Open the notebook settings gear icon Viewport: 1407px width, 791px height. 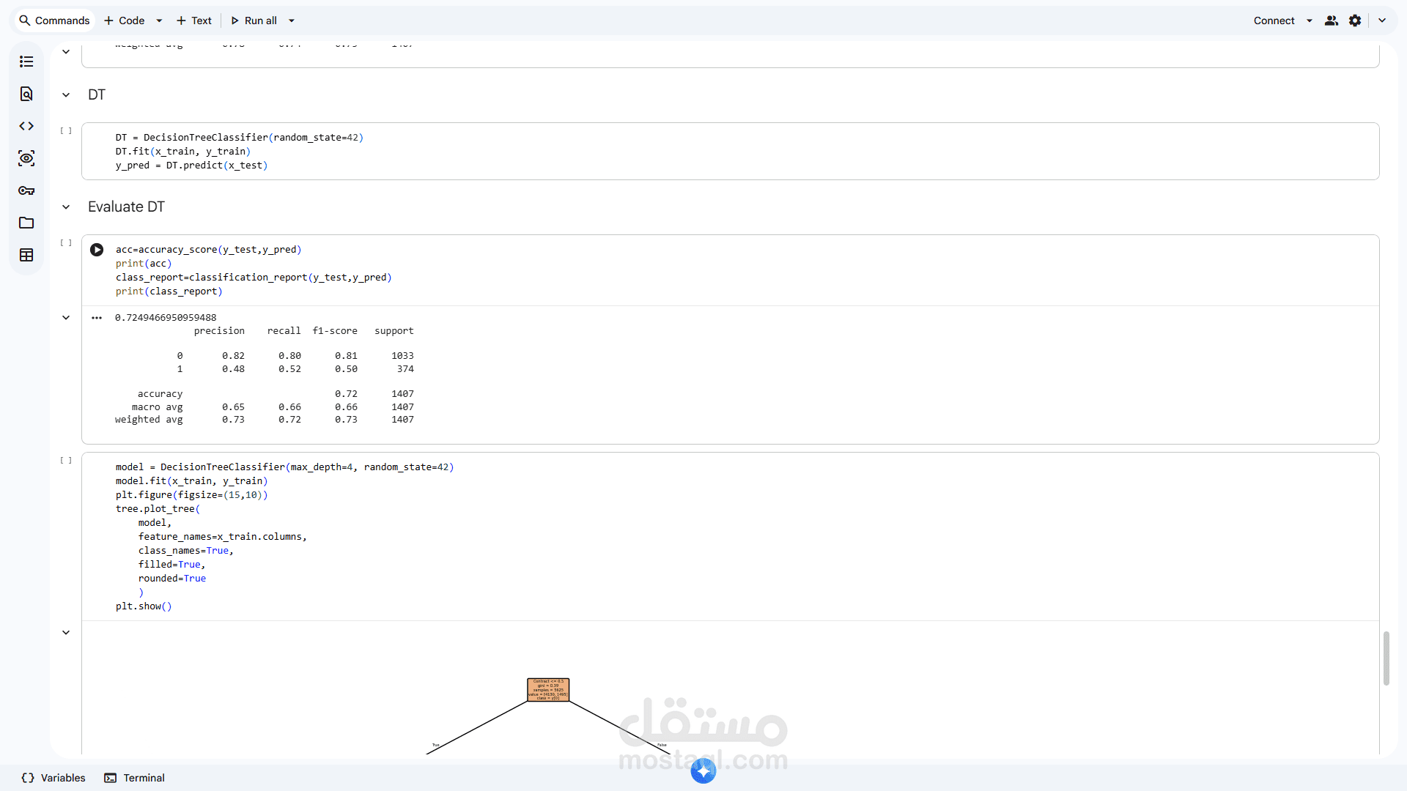pyautogui.click(x=1355, y=21)
